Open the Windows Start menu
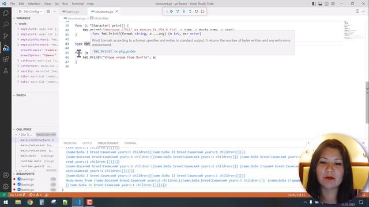Viewport: 369px width, 207px height. tap(5, 202)
